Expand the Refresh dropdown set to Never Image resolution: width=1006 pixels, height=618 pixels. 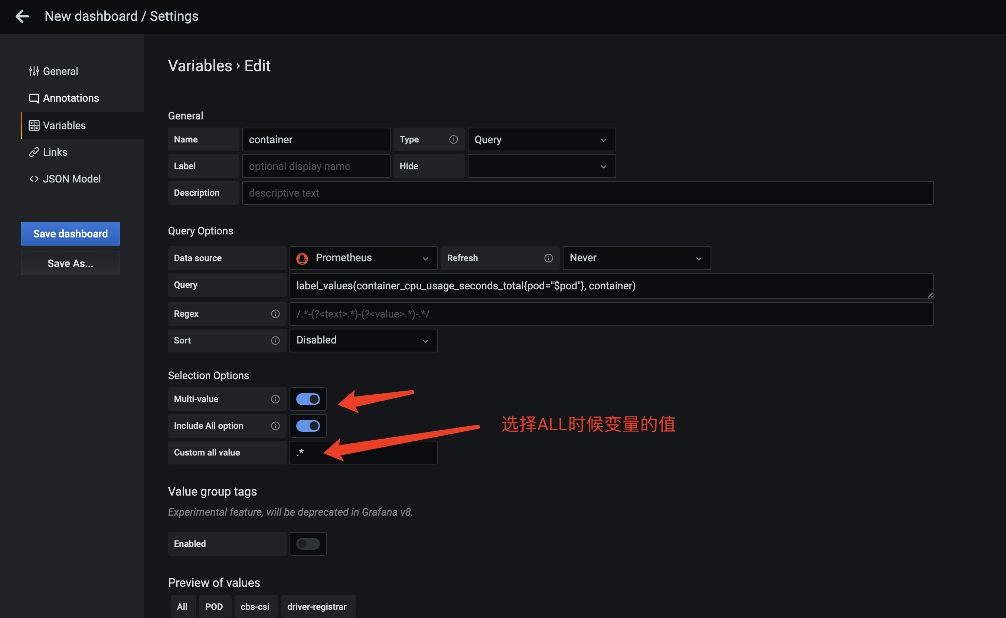pos(636,258)
